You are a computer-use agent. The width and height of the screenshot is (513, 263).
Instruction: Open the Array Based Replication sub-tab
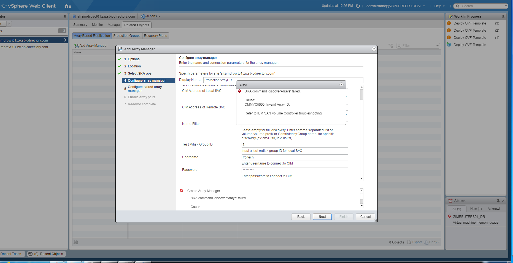[x=92, y=36]
